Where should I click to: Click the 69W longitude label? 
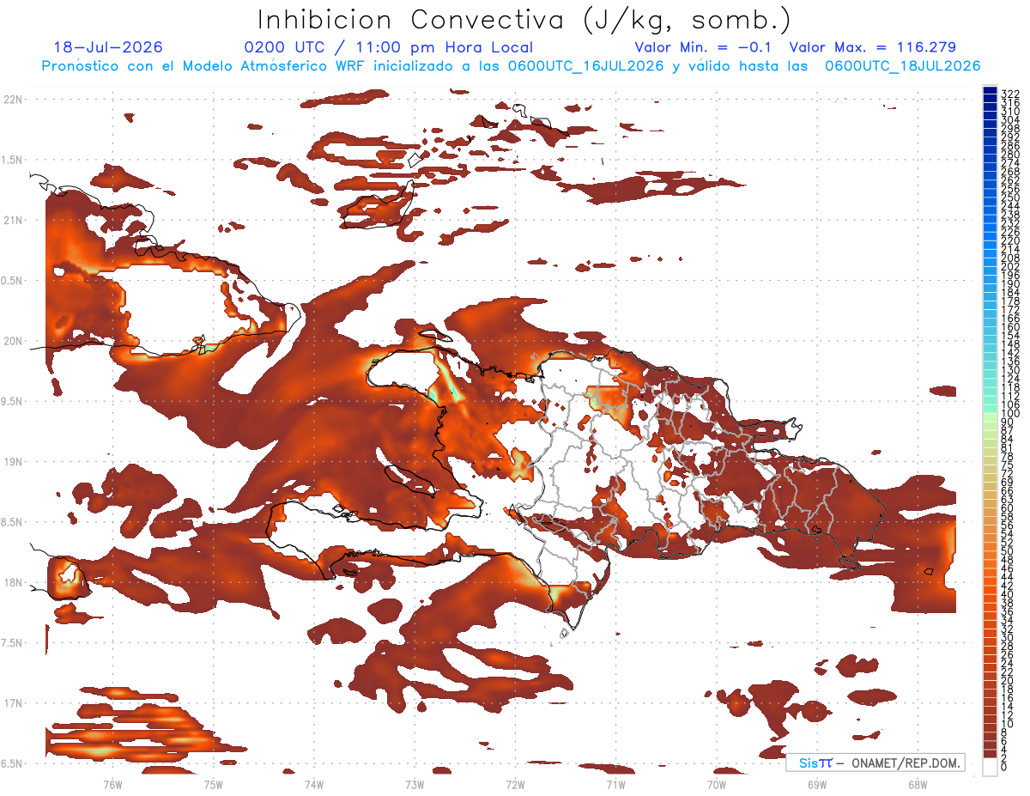[x=816, y=784]
